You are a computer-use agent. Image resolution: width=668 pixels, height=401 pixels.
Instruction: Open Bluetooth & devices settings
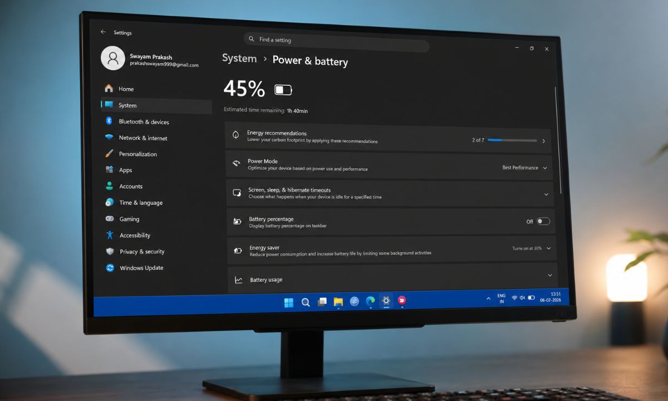pos(158,122)
